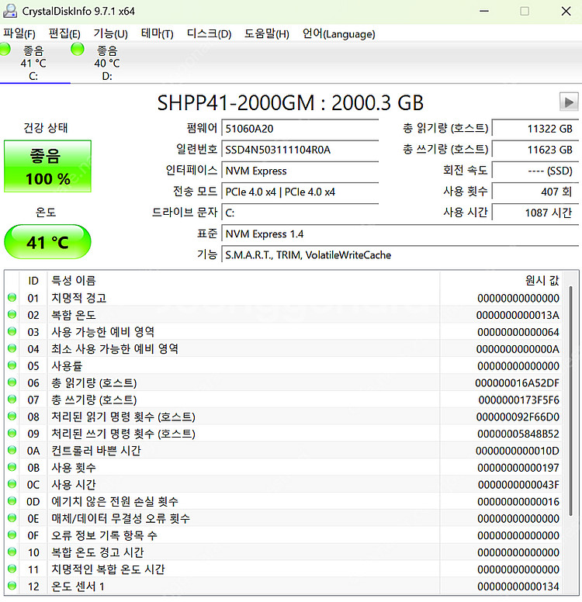The height and width of the screenshot is (602, 582).
Task: Select the C: drive tab
Action: 34,64
